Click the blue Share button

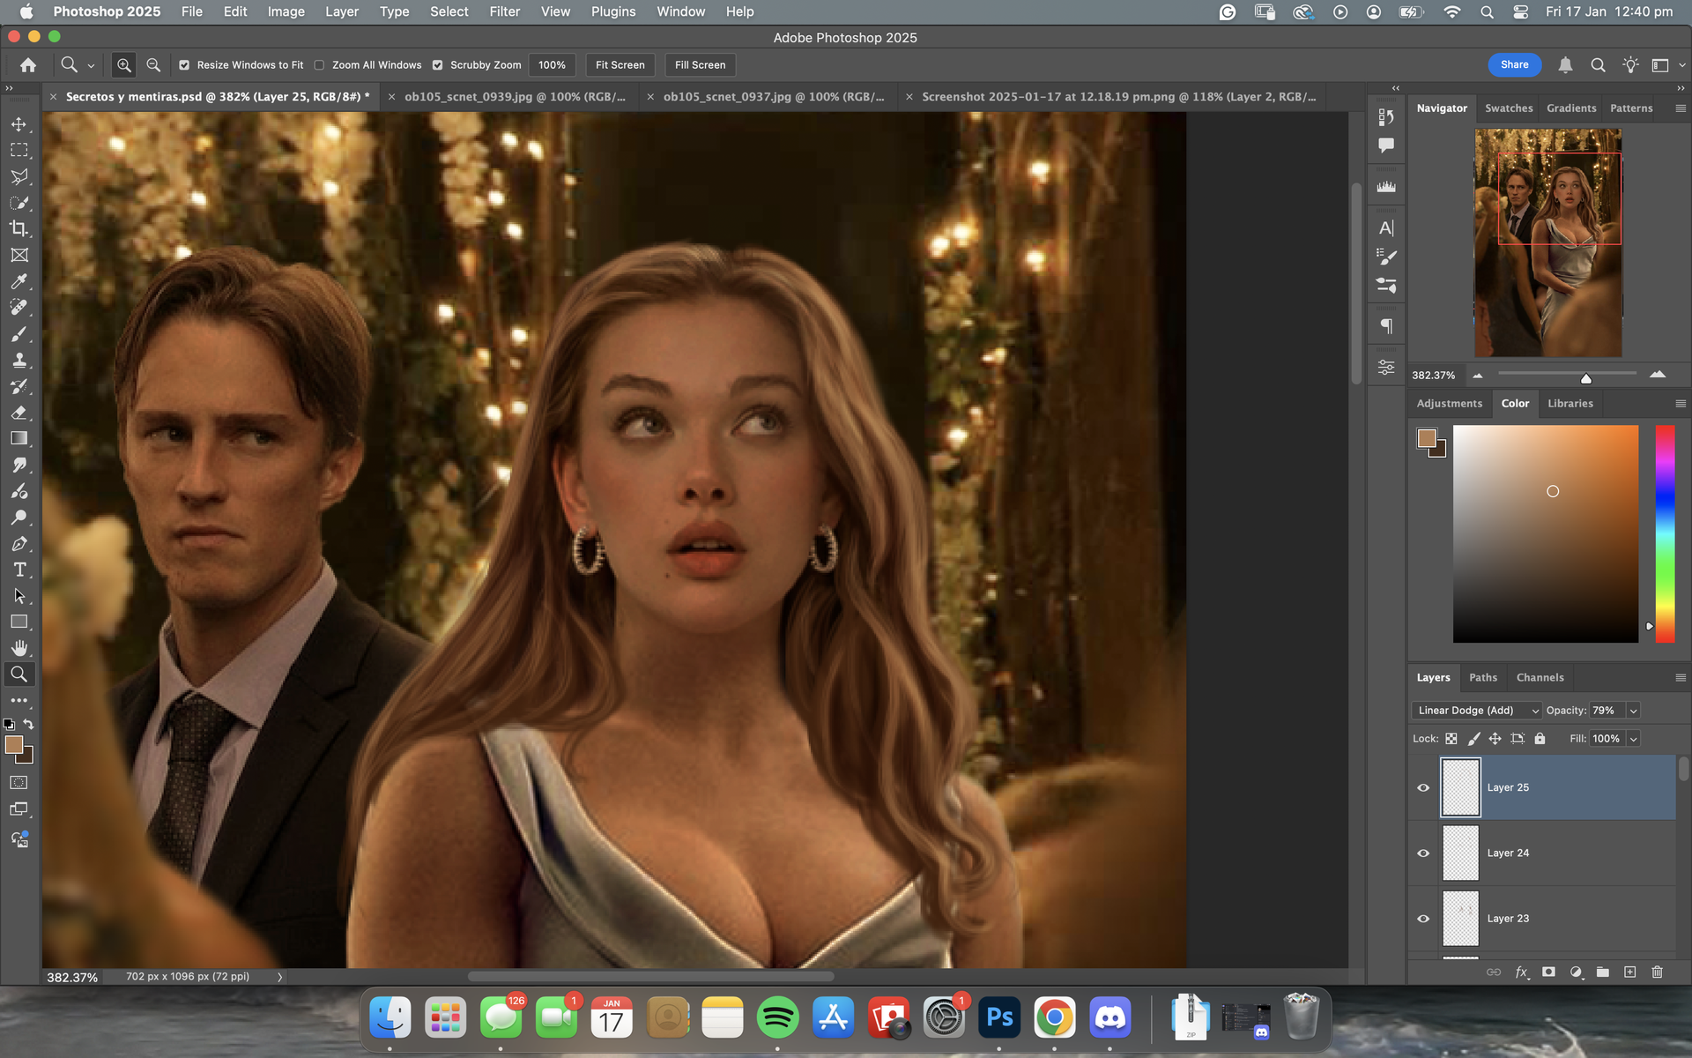(x=1514, y=64)
